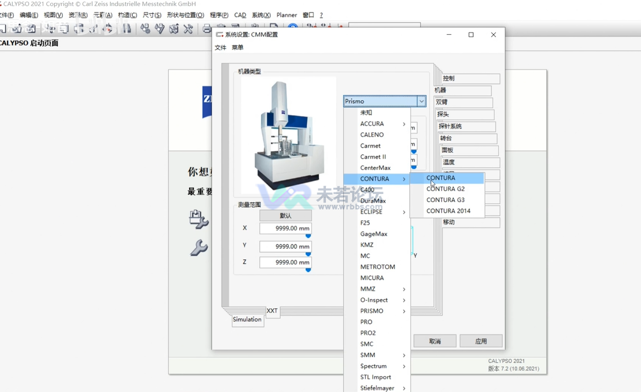This screenshot has height=392, width=641.
Task: Switch to the 探针系统 tab
Action: click(x=466, y=126)
